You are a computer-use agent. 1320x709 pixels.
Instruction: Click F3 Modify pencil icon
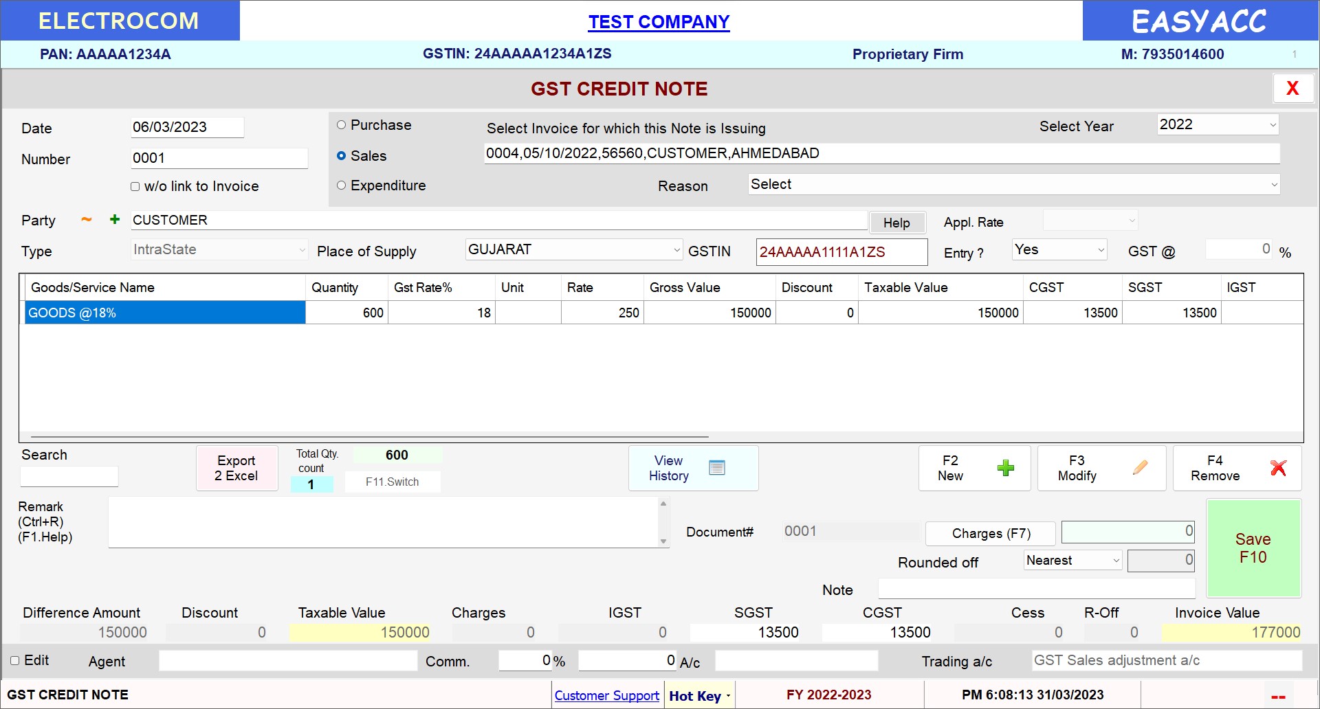1140,469
